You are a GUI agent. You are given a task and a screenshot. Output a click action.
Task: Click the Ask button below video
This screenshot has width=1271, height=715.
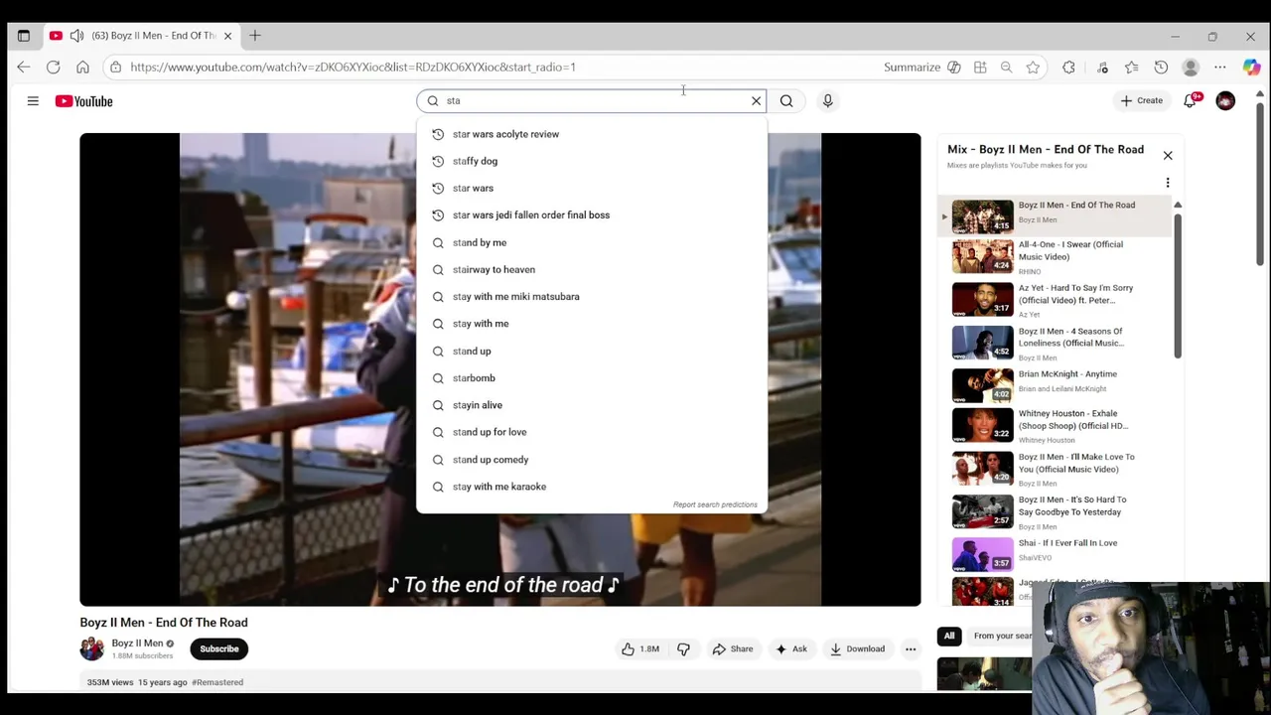click(790, 649)
